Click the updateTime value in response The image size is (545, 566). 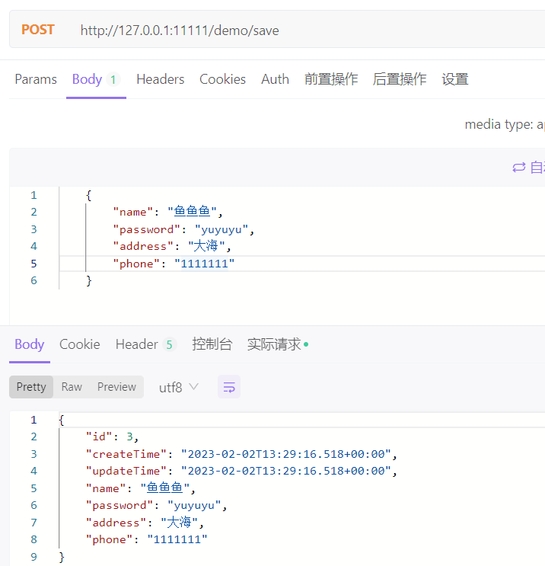tap(286, 471)
